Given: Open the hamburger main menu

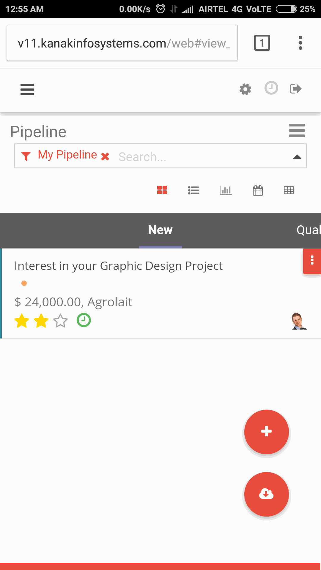Looking at the screenshot, I should [x=27, y=89].
